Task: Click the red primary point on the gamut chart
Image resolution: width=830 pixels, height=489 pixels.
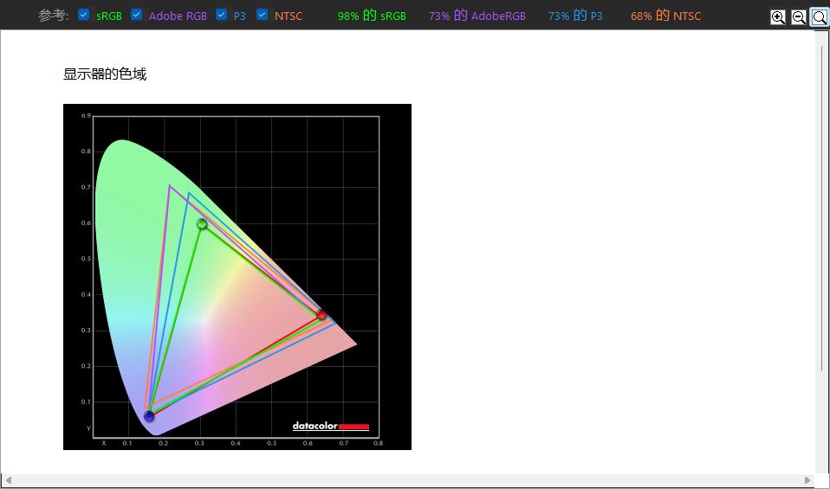Action: (321, 315)
